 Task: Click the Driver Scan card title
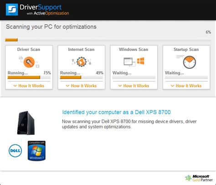click(x=29, y=50)
